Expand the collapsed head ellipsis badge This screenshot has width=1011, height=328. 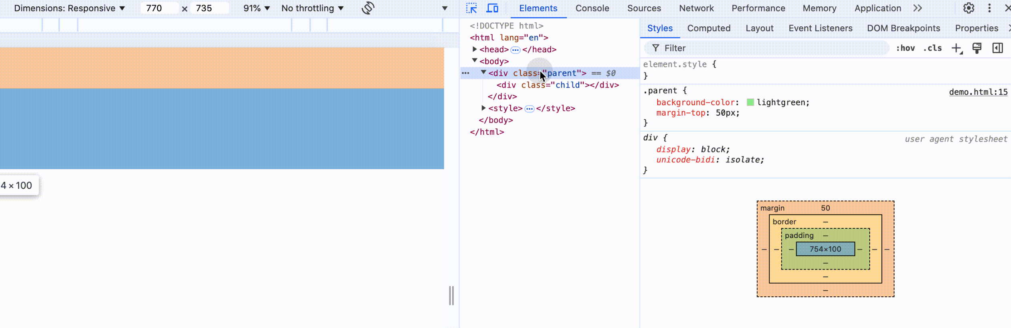516,50
